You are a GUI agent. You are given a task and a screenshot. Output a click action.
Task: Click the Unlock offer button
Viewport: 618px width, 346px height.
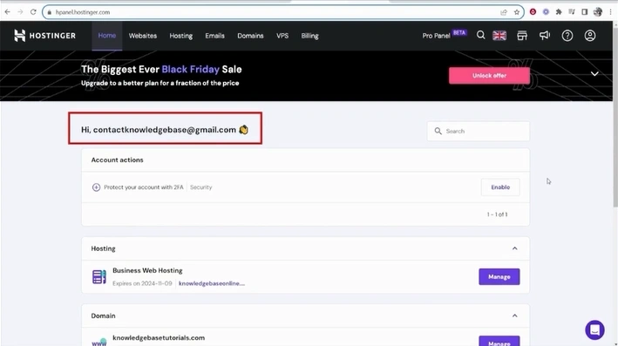(x=489, y=75)
